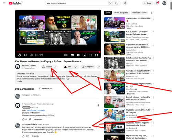Open the Dame 8 minutos video thumbnail
This screenshot has height=140, width=172.
click(x=115, y=102)
